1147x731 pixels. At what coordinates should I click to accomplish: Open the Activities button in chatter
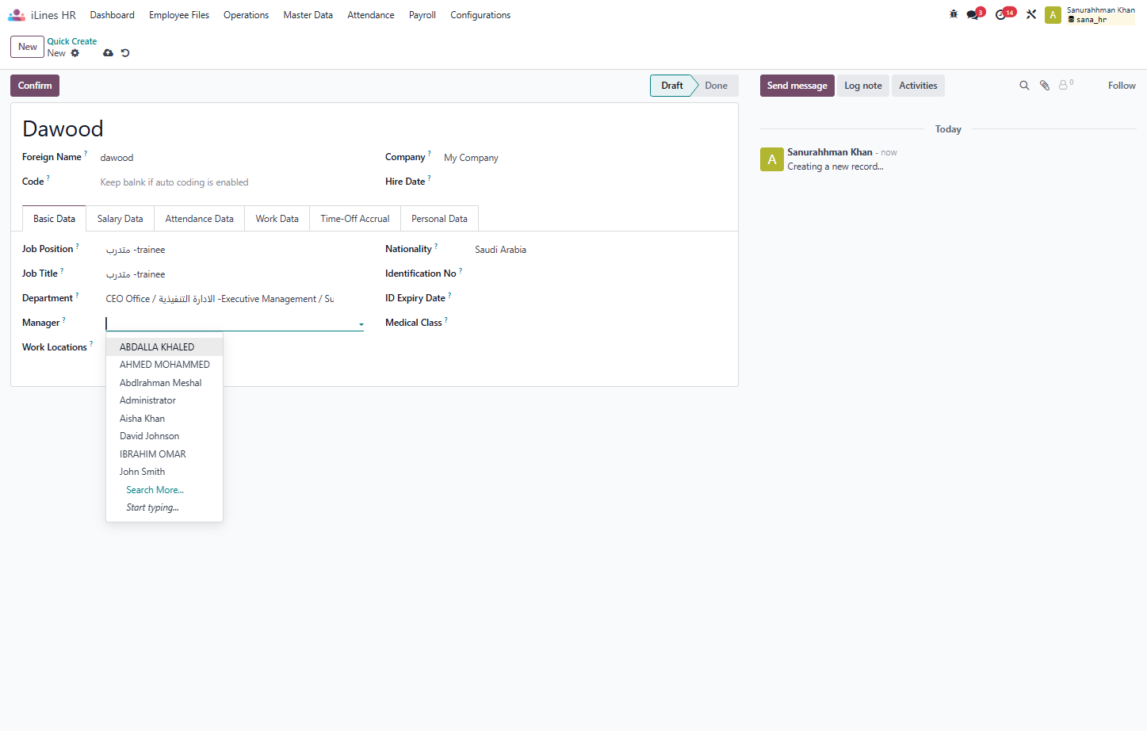click(918, 86)
